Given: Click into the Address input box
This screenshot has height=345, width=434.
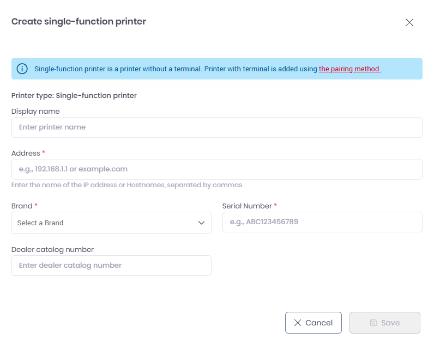Looking at the screenshot, I should coord(216,169).
